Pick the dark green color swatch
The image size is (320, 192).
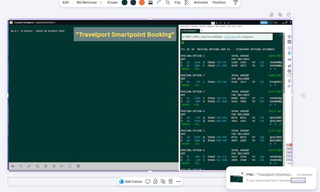pos(125,2)
